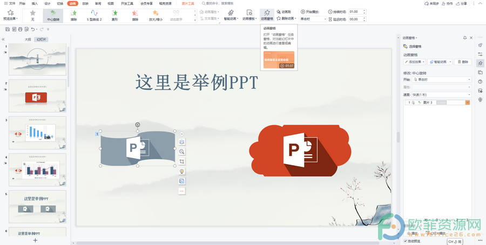Screen dimensions: 486x245
Task: Click the 播放 button in animation pane
Action: tap(413, 233)
